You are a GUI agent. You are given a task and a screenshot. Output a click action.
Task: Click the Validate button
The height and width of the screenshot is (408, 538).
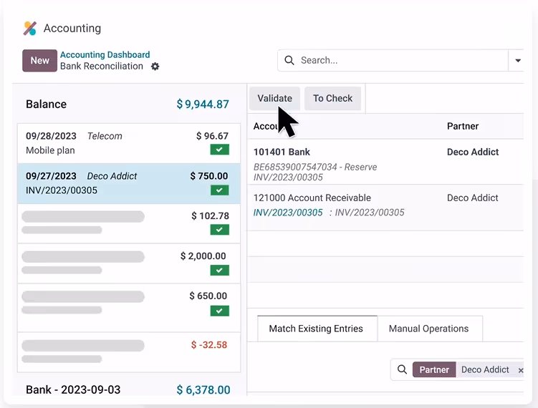pos(275,98)
